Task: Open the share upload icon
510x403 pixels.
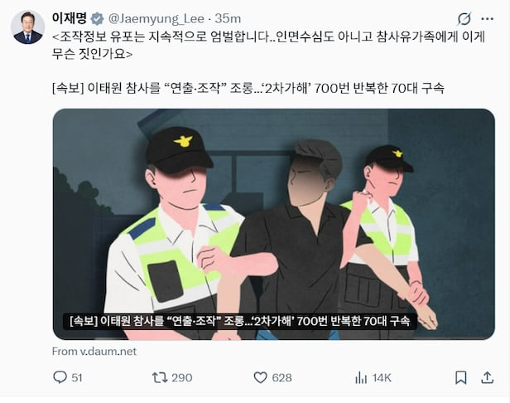Action: click(x=487, y=377)
